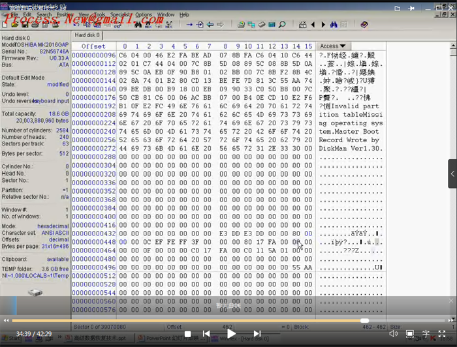Viewport: 457px width, 347px height.
Task: Play the video
Action: (x=231, y=333)
